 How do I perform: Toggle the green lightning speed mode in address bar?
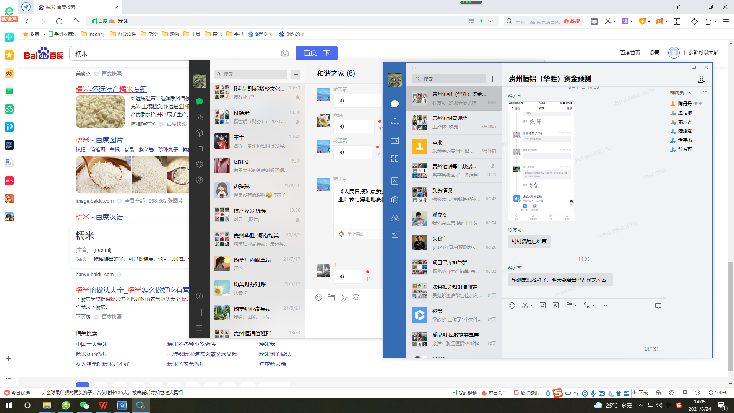(x=481, y=21)
